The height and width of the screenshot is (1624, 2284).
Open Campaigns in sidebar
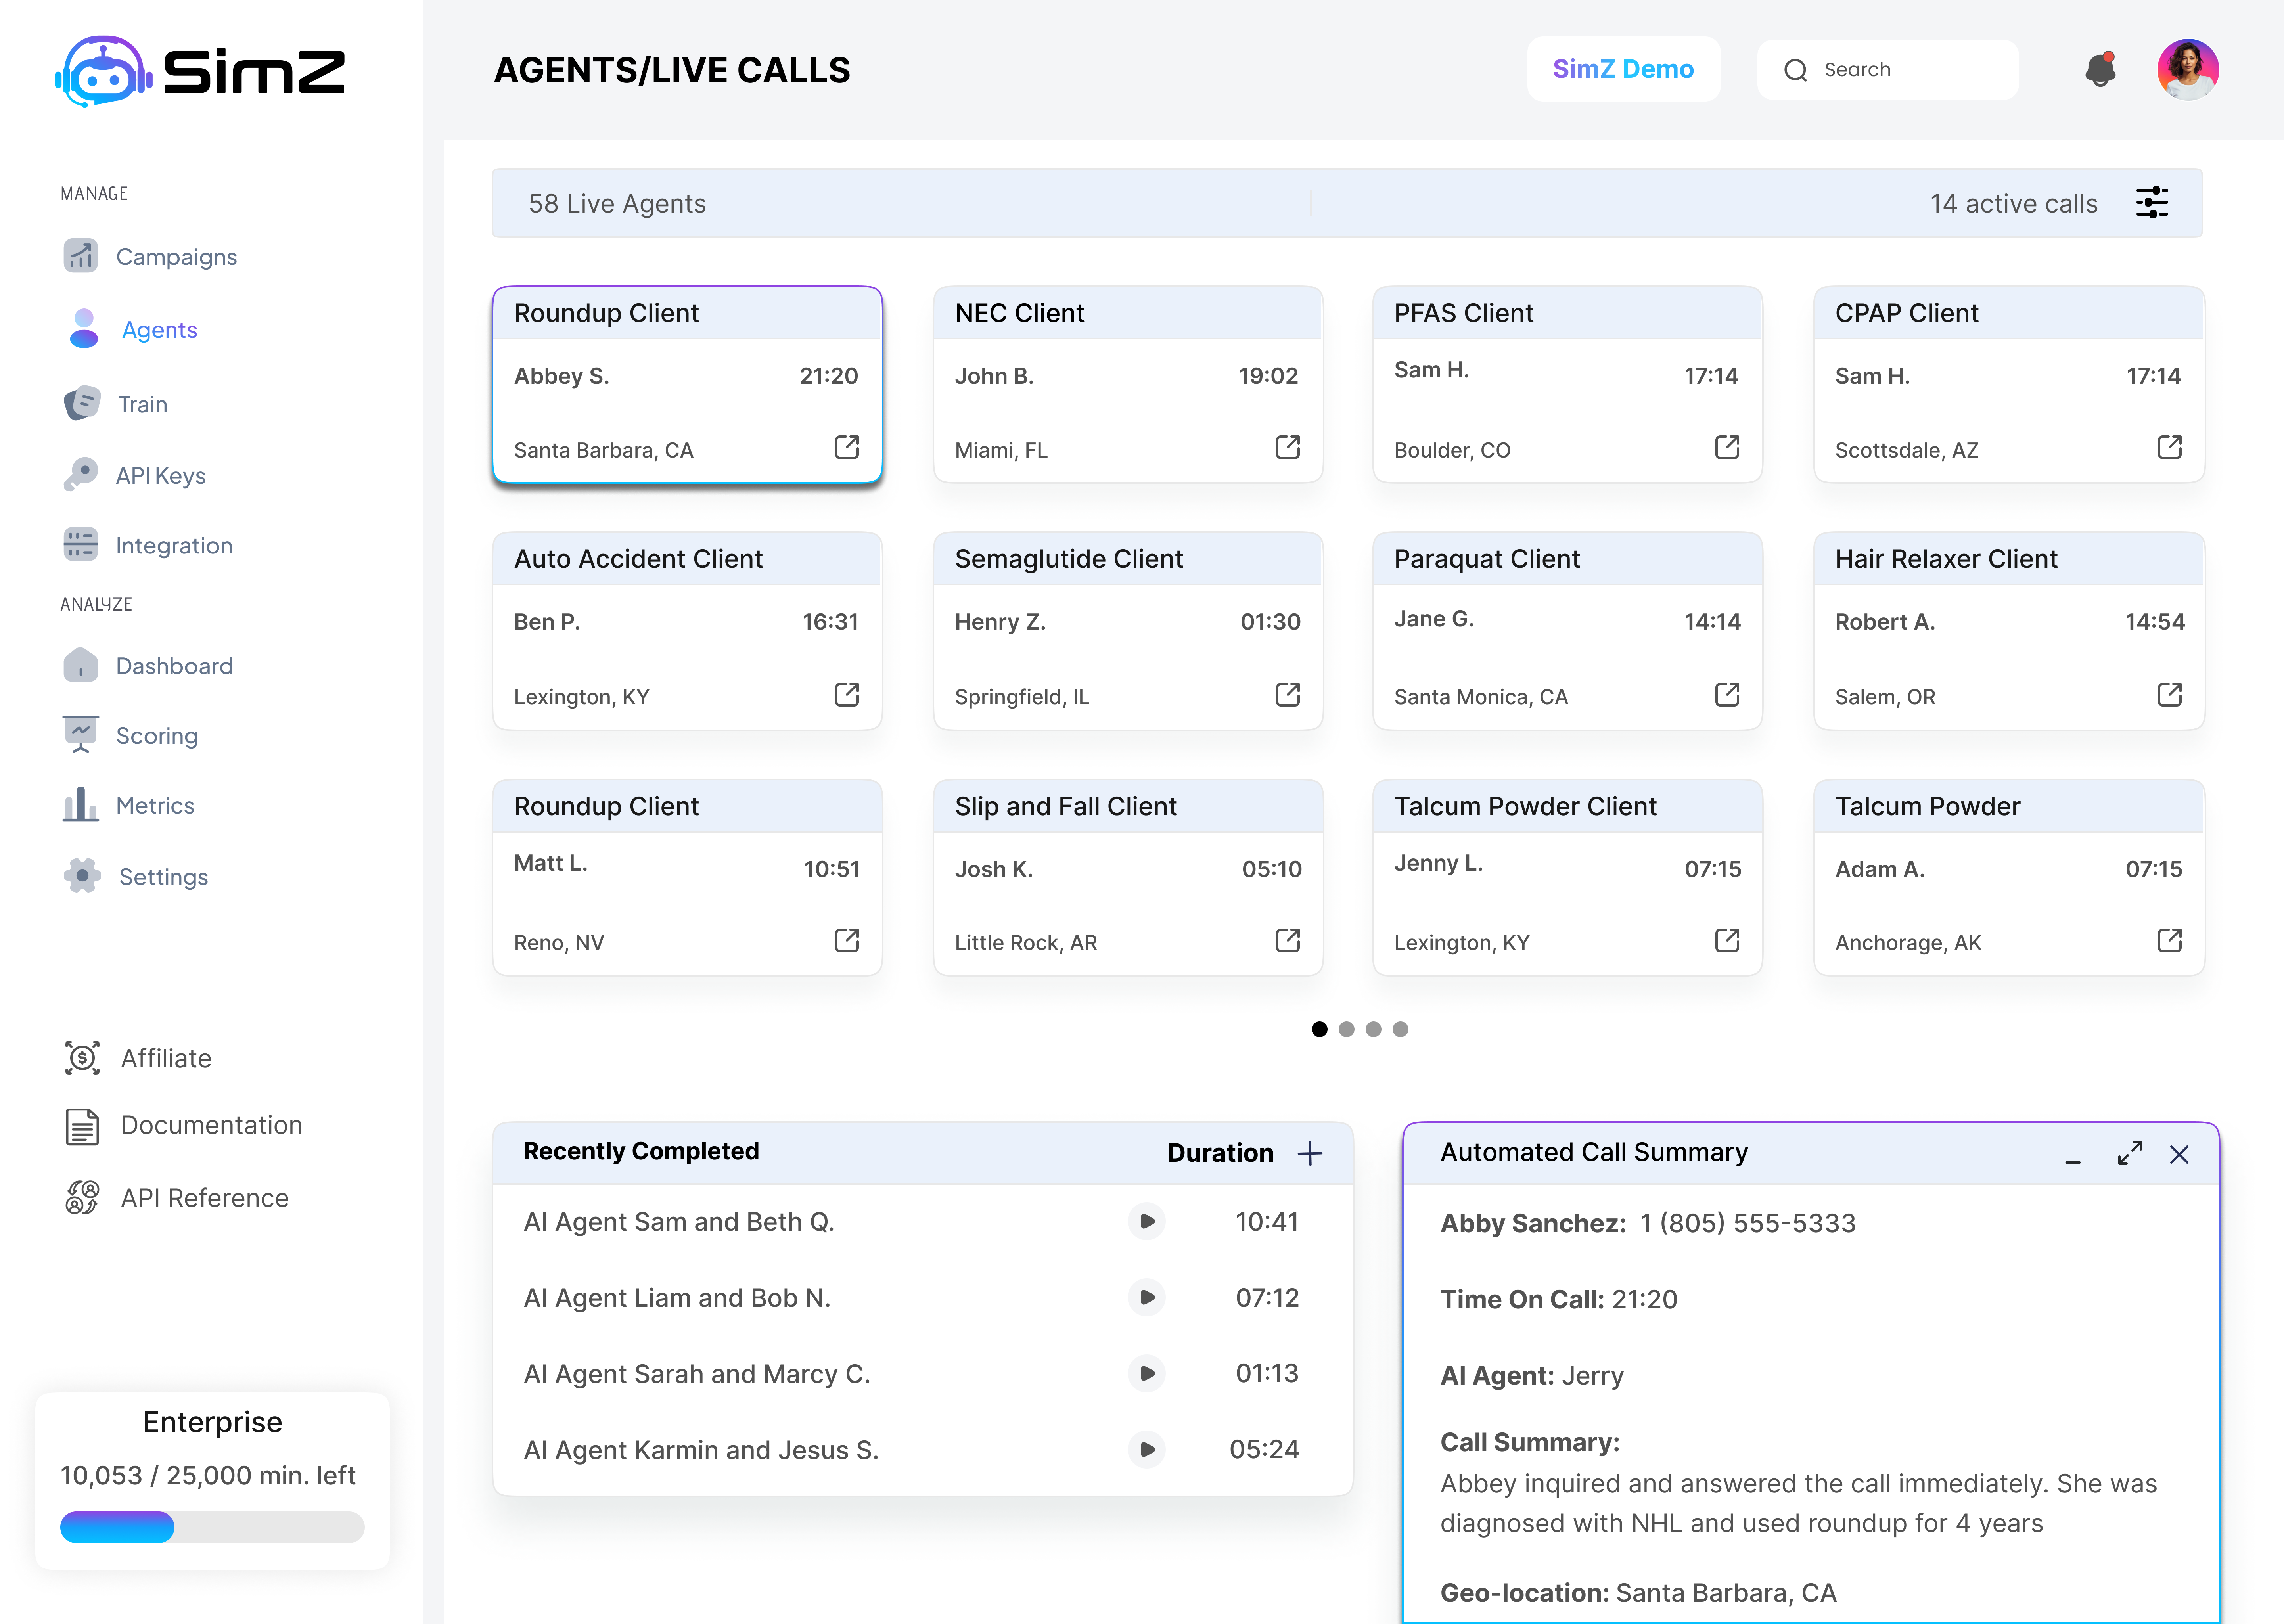pos(150,256)
